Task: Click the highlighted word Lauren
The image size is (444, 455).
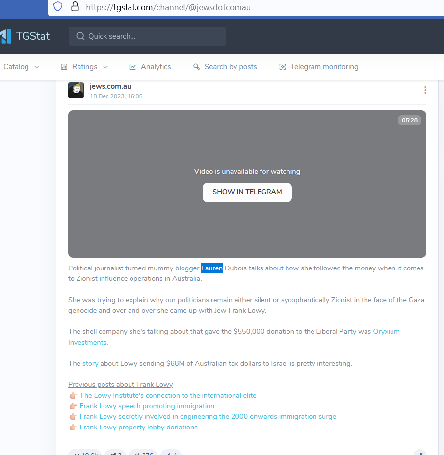Action: [x=212, y=268]
